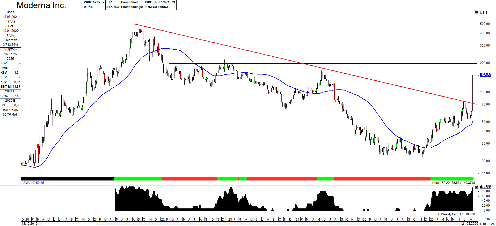Screen dimensions: 496x226
Task: Toggle the LOG scale label
Action: (x=487, y=219)
